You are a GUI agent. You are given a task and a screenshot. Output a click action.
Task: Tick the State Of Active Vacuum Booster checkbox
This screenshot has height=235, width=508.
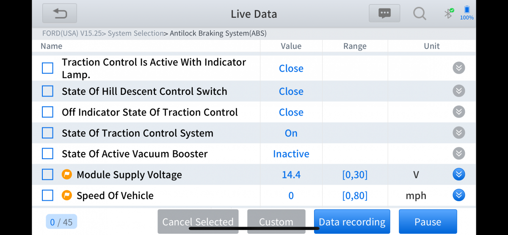(47, 154)
